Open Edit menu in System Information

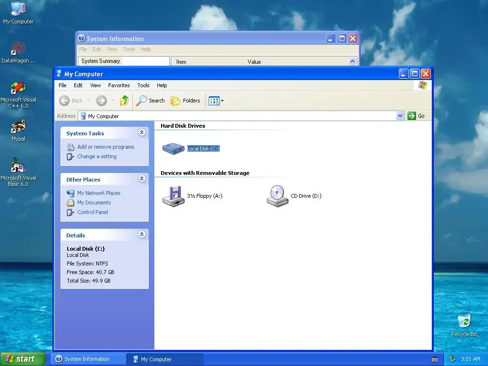(97, 49)
